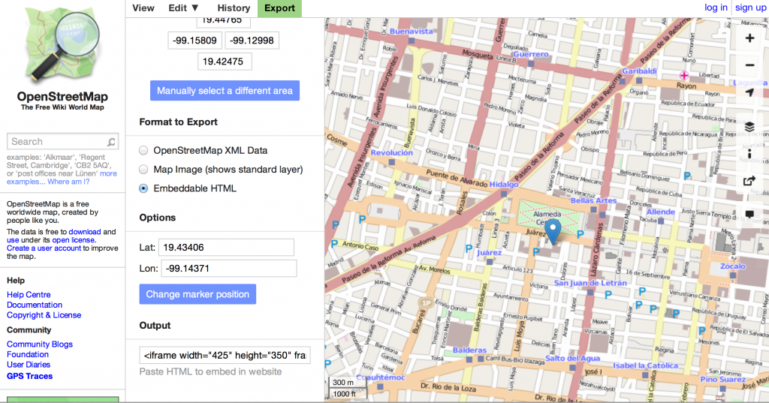Open the map layers panel icon

749,127
